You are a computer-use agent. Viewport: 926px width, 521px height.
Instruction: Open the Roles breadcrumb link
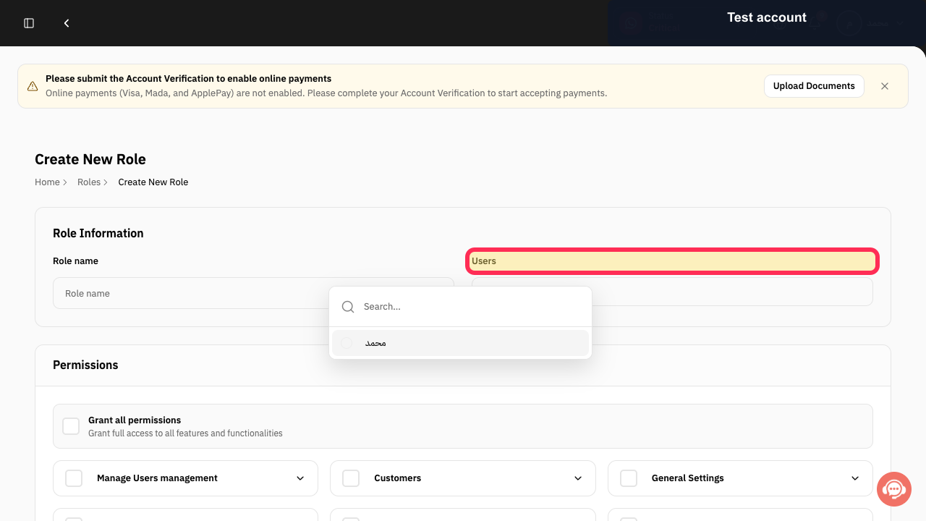click(89, 182)
